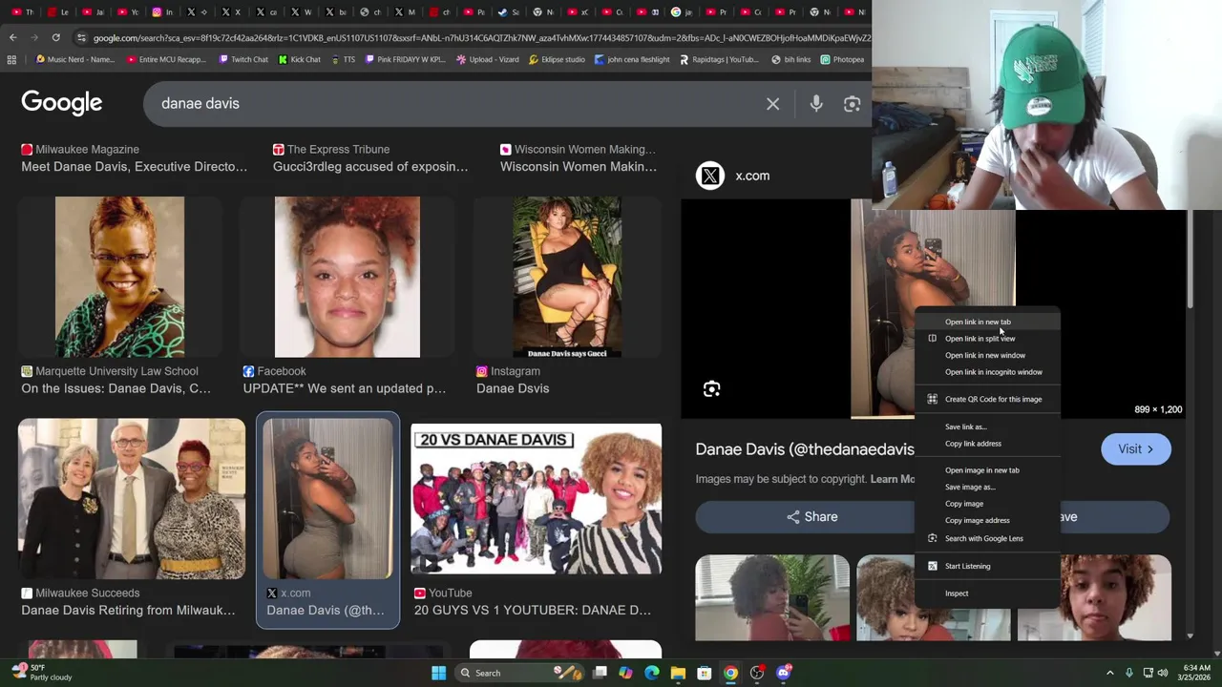This screenshot has width=1222, height=687.
Task: Open the Upload - Vizard bookmark
Action: pos(487,59)
